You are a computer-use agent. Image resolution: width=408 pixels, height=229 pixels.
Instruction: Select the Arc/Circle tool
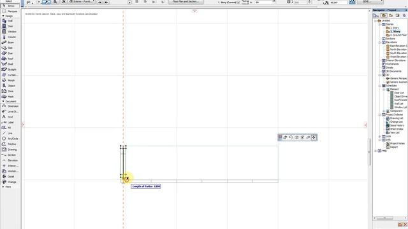point(10,139)
